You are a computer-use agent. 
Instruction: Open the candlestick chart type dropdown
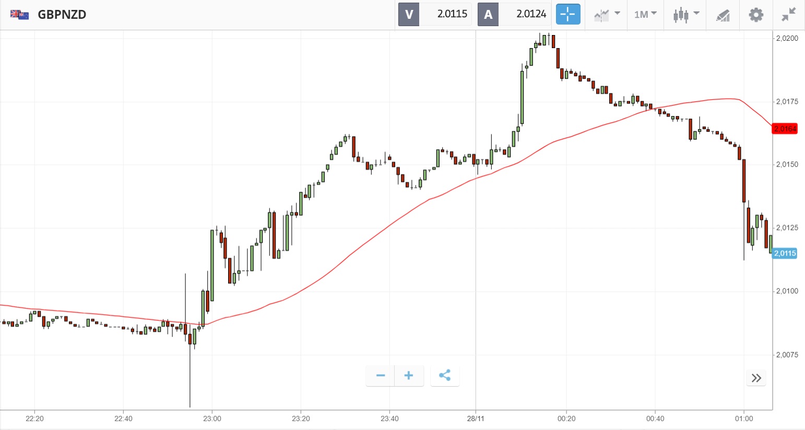[x=685, y=15]
